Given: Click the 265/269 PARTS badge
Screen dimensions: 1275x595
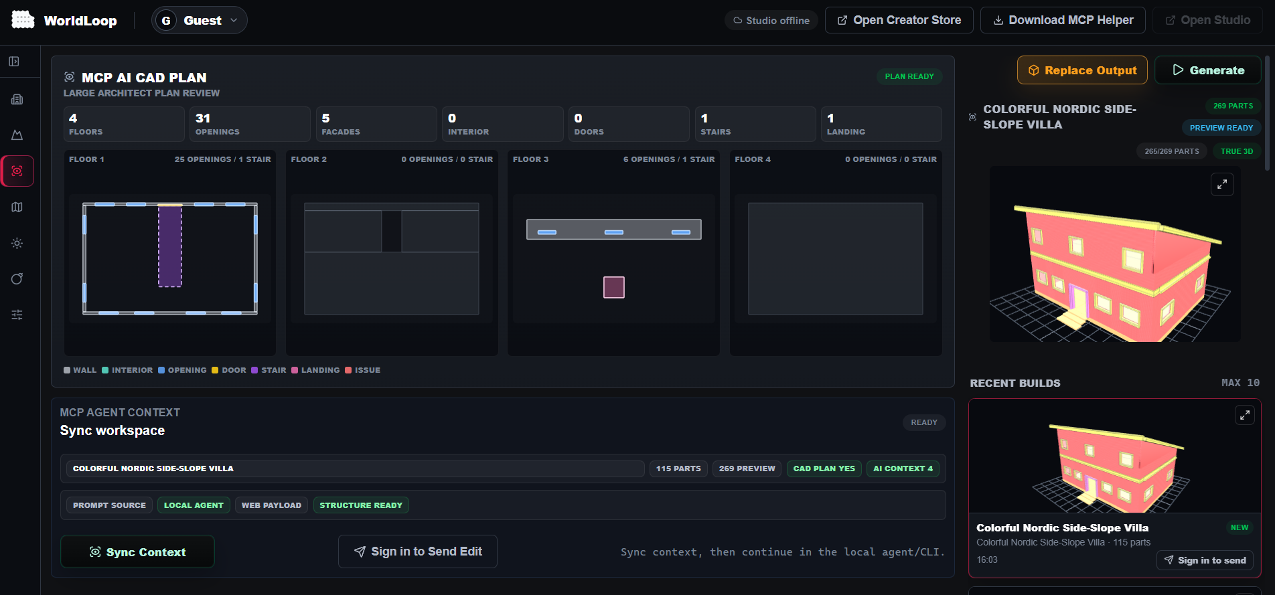Looking at the screenshot, I should point(1172,151).
